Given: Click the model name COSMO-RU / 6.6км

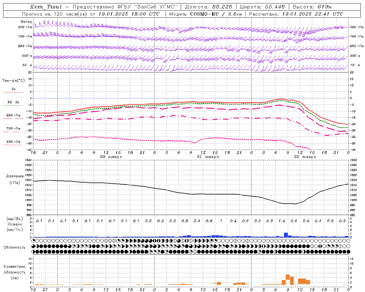Looking at the screenshot, I should (216, 14).
